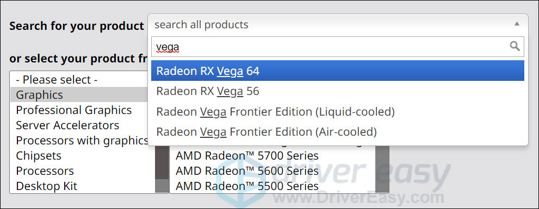Screen dimensions: 539x209
Task: Pick Radeon Vega Frontier Edition (Air-cooled)
Action: 338,132
